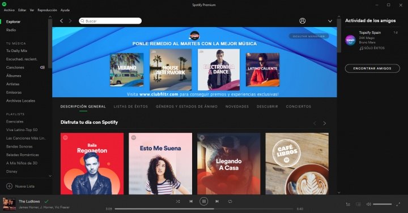Click the speaker icon beside Canciones
The height and width of the screenshot is (213, 408).
42,67
